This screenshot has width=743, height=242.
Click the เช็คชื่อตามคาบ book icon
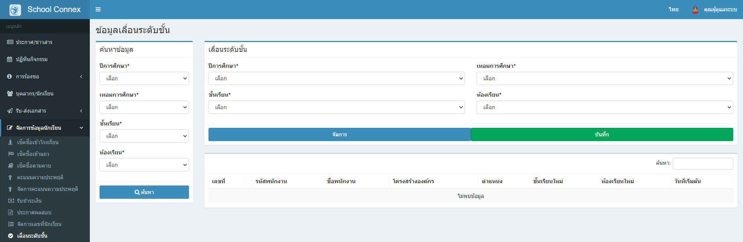(x=11, y=166)
